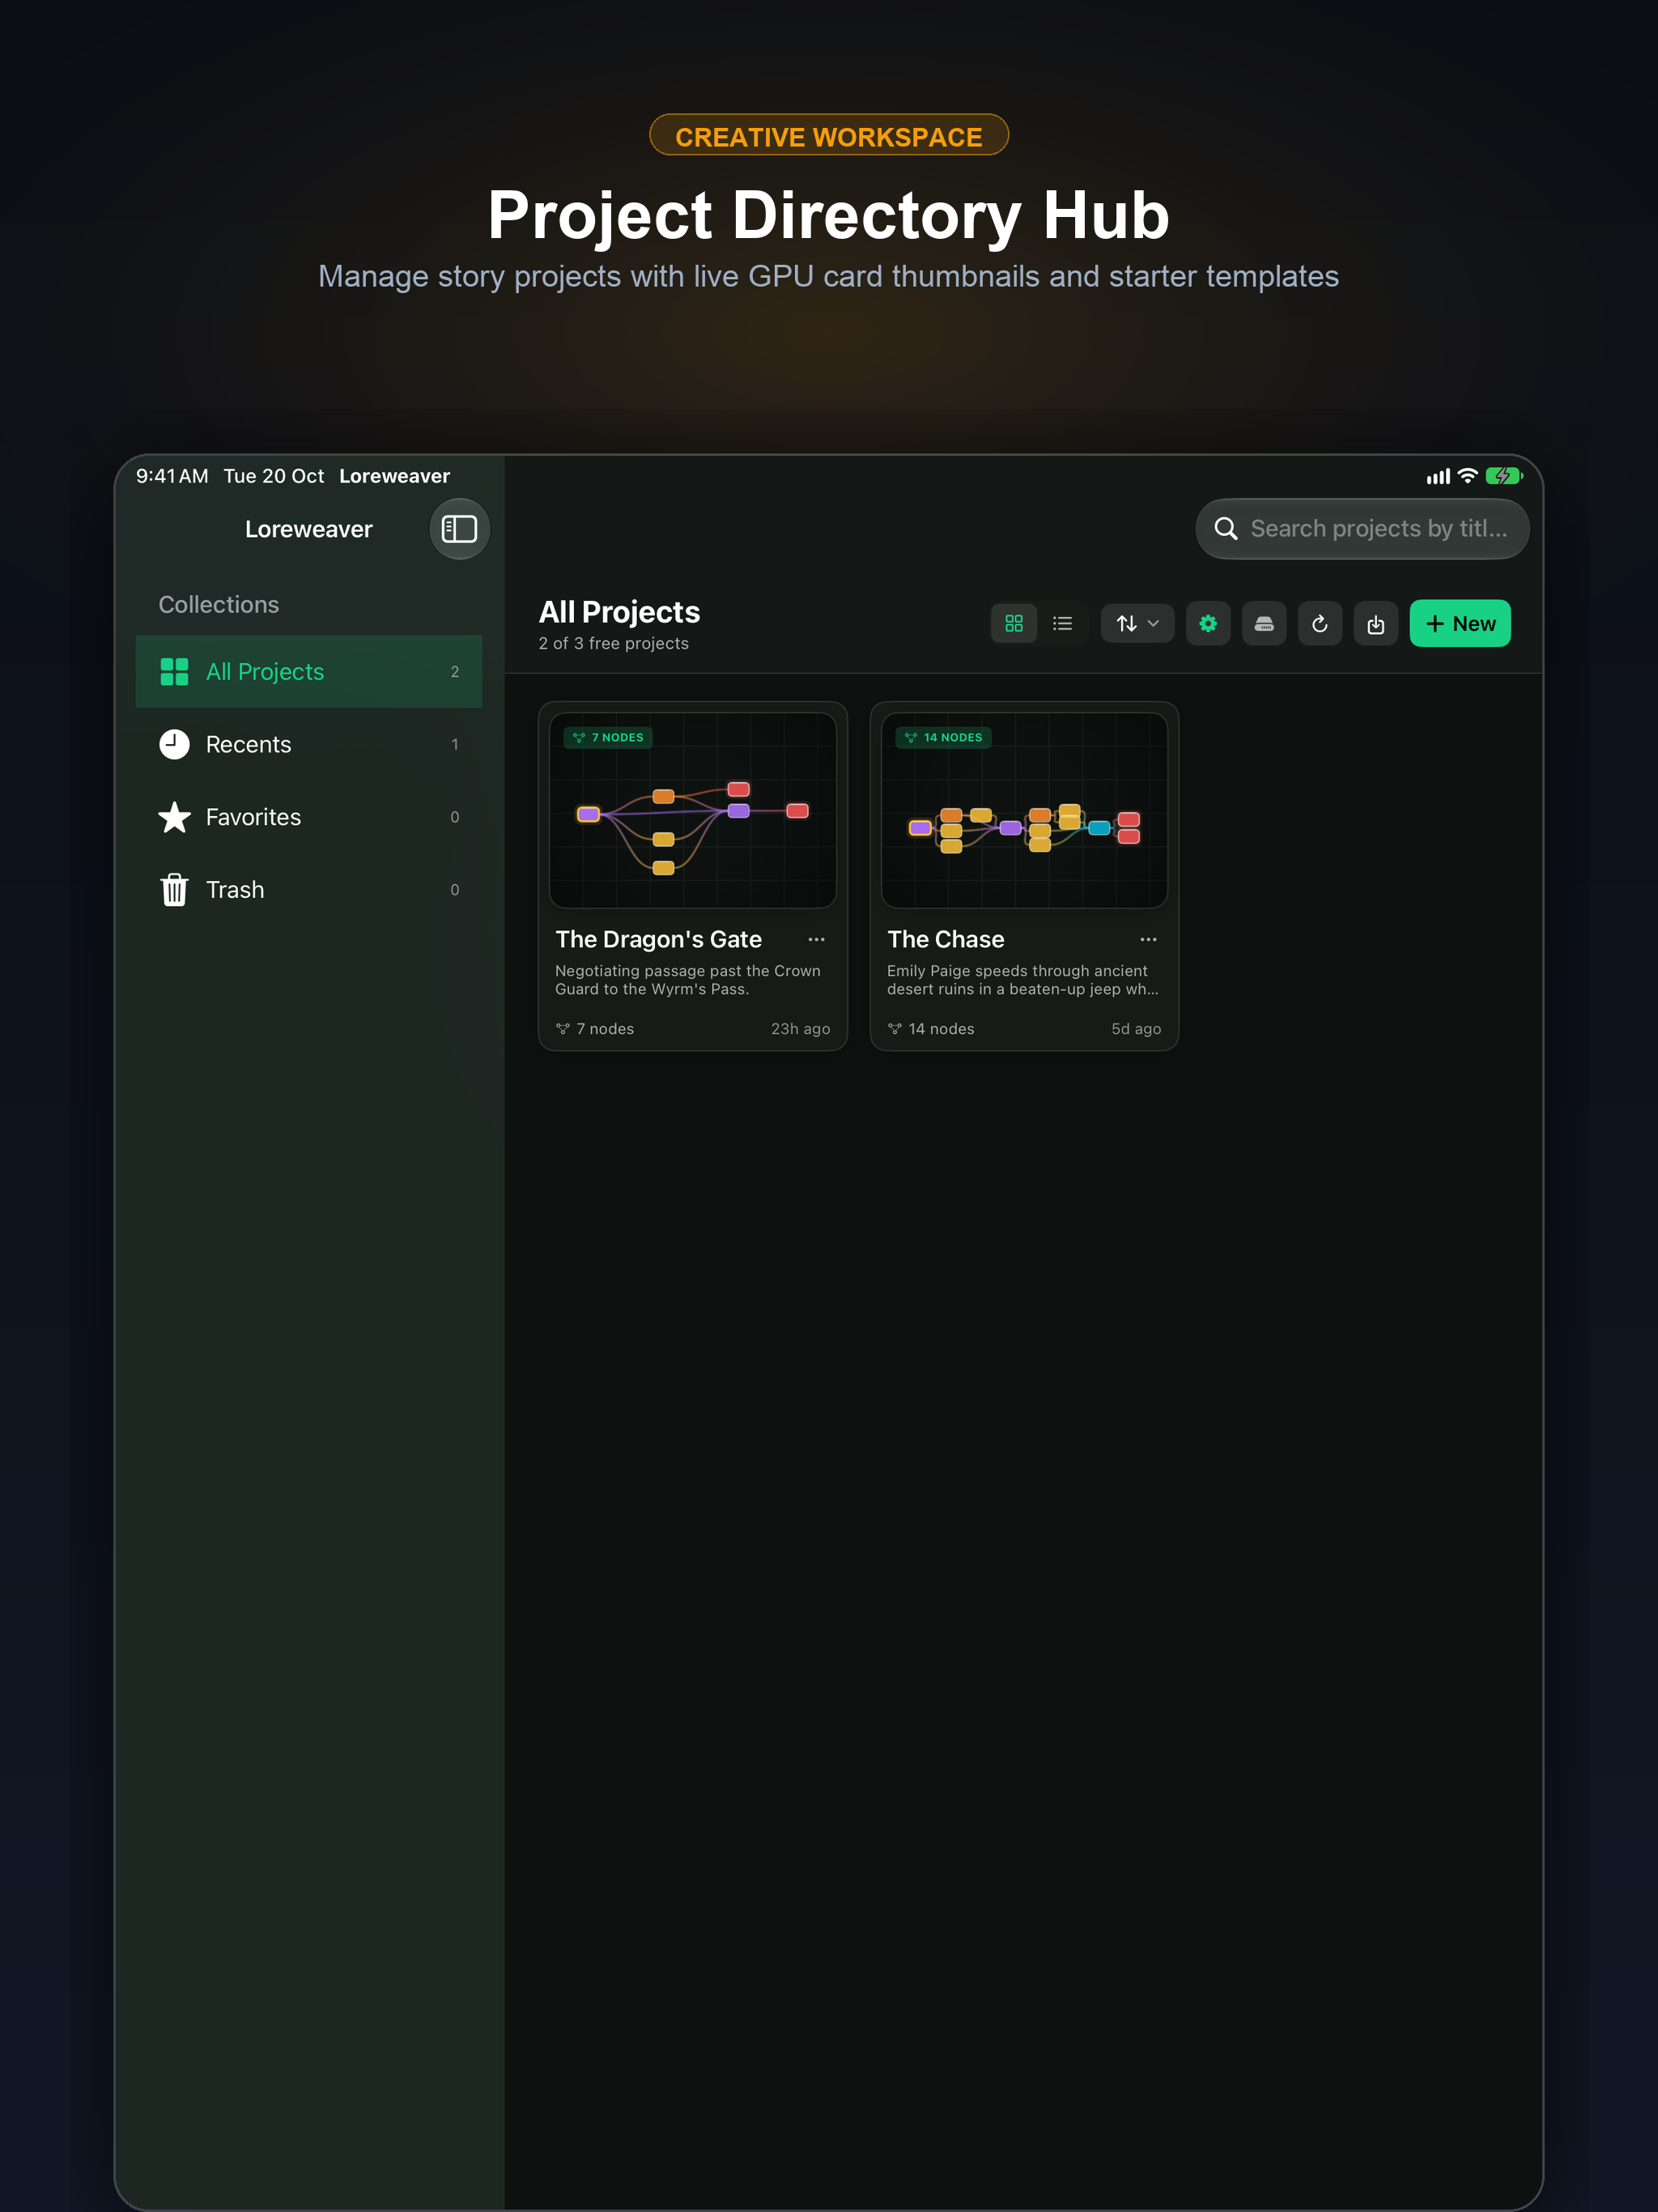Click '14 nodes' footer on The Chase
The width and height of the screenshot is (1658, 2212).
pyautogui.click(x=931, y=1029)
